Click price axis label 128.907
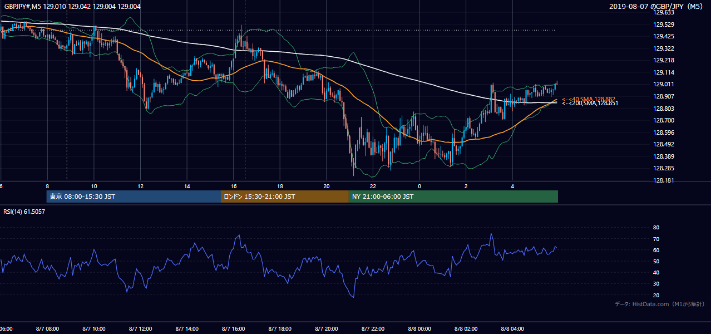The image size is (711, 334). 664,96
